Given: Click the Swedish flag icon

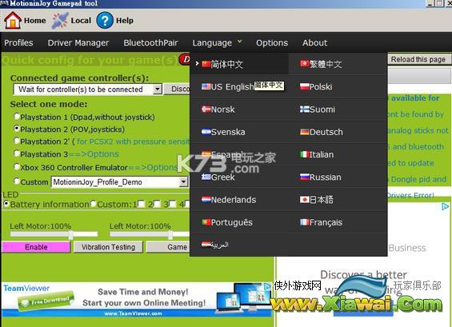Looking at the screenshot, I should (x=206, y=132).
